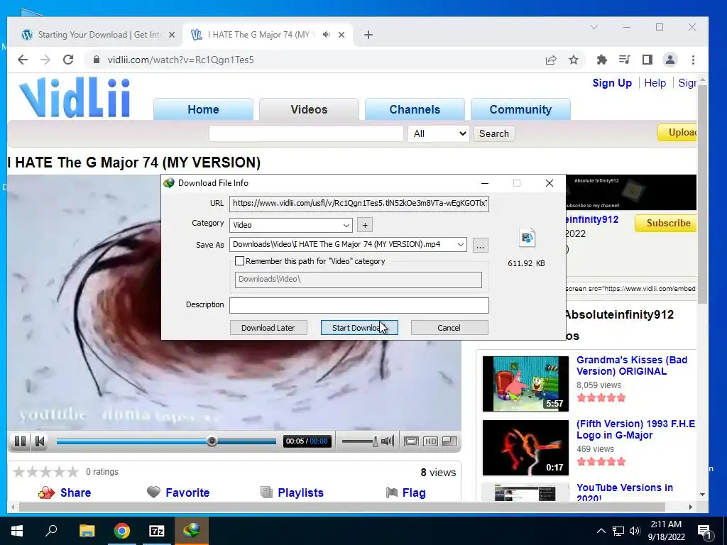This screenshot has width=727, height=545.
Task: Click the VidLii logo
Action: 74,97
